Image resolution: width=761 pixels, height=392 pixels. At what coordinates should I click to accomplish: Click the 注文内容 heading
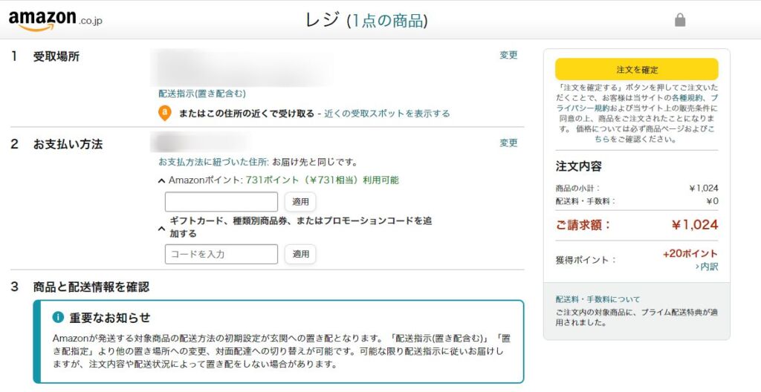(x=578, y=166)
